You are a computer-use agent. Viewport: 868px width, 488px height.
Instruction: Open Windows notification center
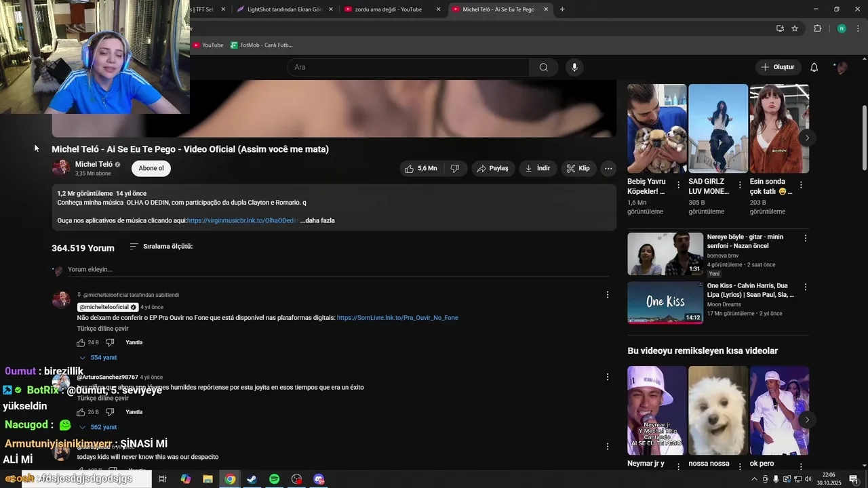pos(854,479)
